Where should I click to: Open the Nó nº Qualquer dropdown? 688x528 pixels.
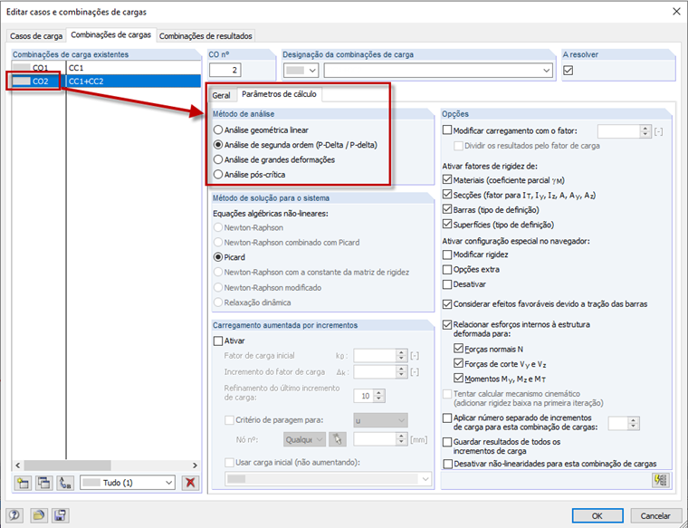tap(304, 439)
